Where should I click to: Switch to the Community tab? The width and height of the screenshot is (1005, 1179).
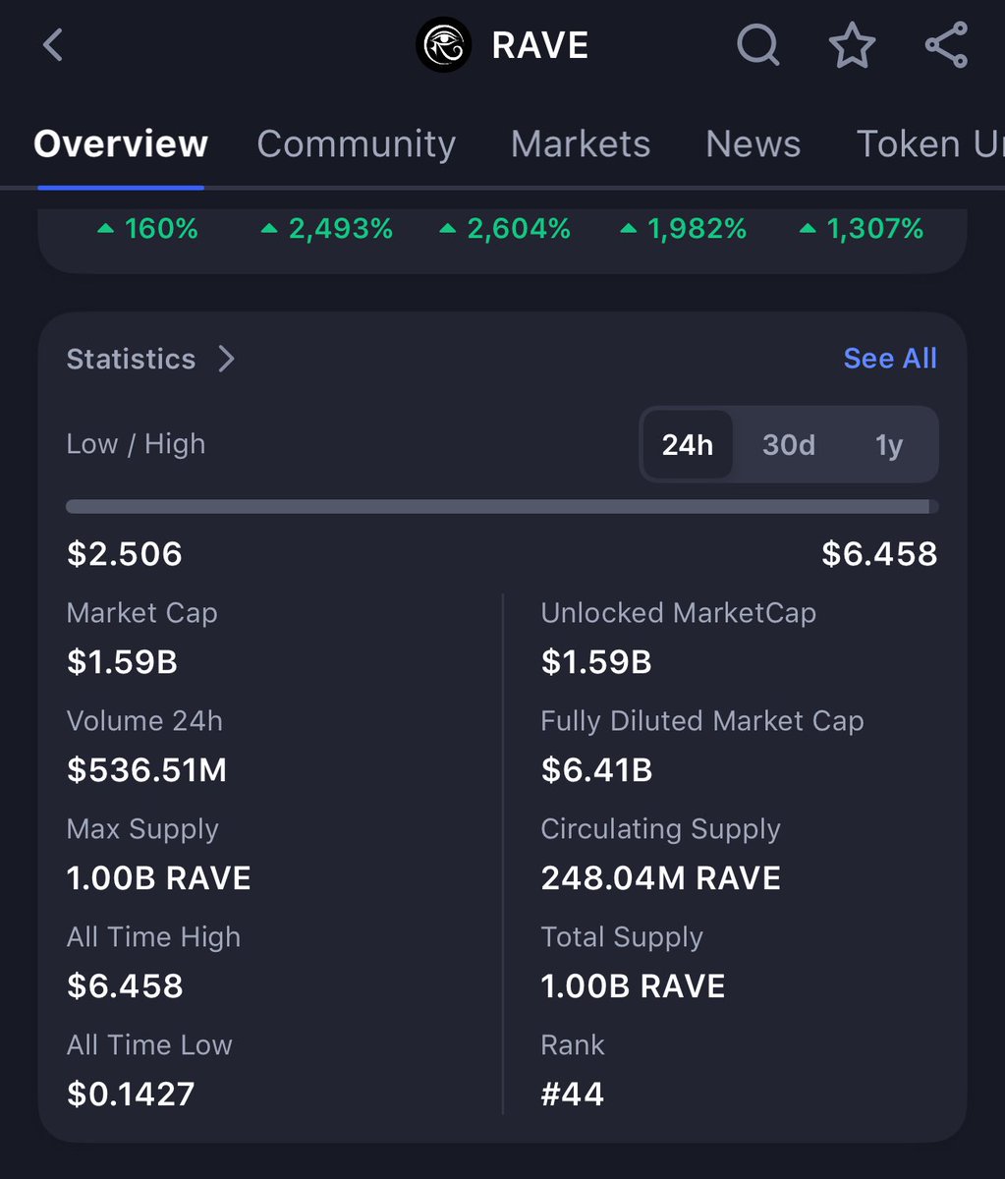357,144
